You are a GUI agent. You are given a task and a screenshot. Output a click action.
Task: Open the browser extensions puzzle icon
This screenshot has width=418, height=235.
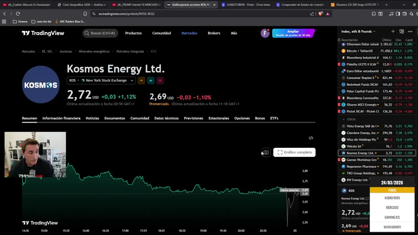[x=374, y=14]
